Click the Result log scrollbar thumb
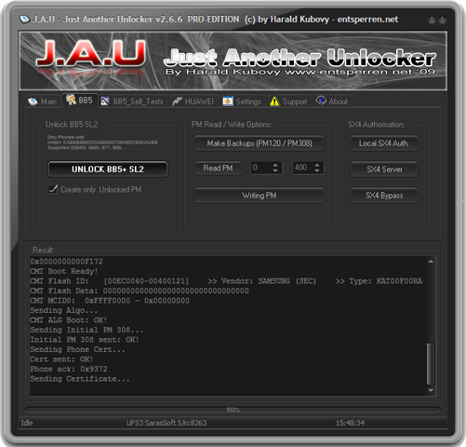This screenshot has width=466, height=447. (431, 364)
